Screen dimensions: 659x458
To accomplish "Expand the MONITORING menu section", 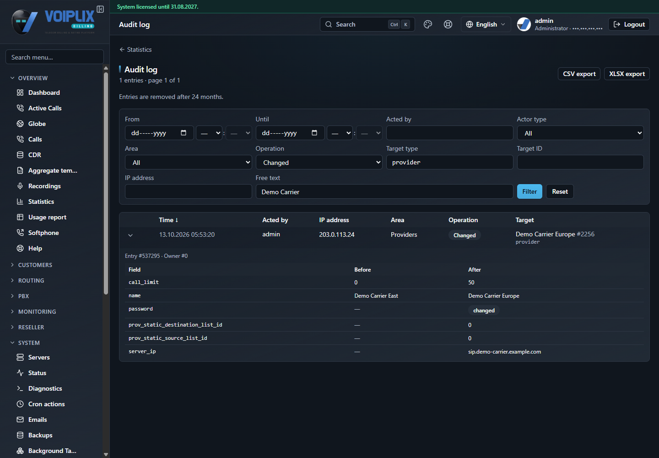I will pos(37,311).
